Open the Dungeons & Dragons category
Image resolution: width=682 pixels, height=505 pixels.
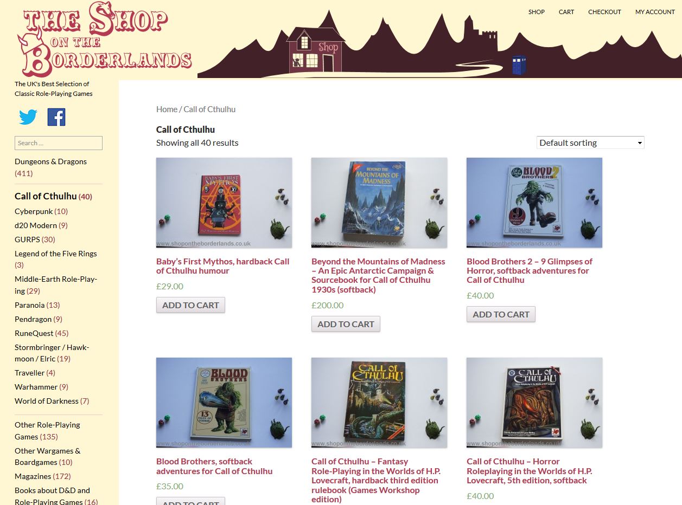pyautogui.click(x=50, y=161)
